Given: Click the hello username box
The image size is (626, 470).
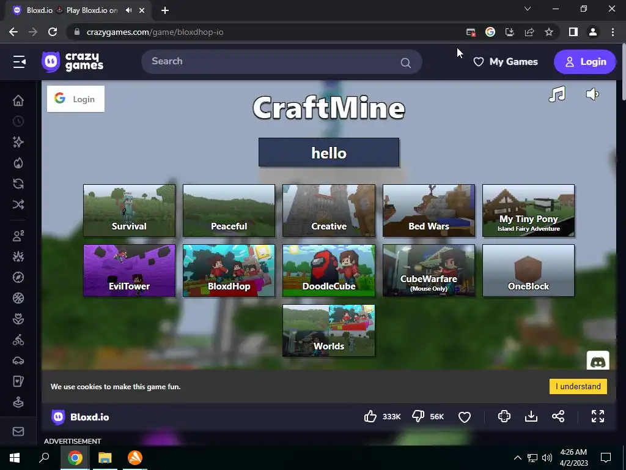Looking at the screenshot, I should (x=328, y=152).
